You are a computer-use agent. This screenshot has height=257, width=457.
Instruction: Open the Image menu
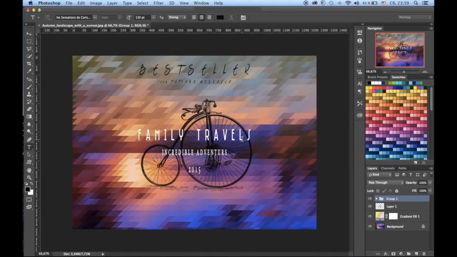point(96,3)
